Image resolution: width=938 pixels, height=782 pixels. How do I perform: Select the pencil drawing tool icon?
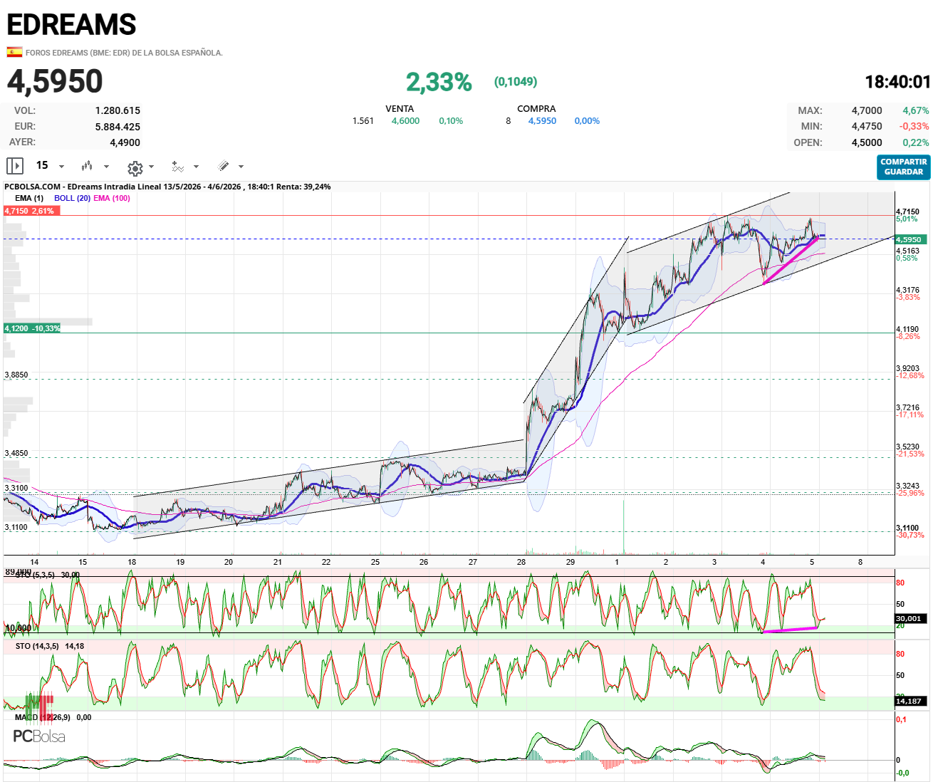tap(224, 166)
